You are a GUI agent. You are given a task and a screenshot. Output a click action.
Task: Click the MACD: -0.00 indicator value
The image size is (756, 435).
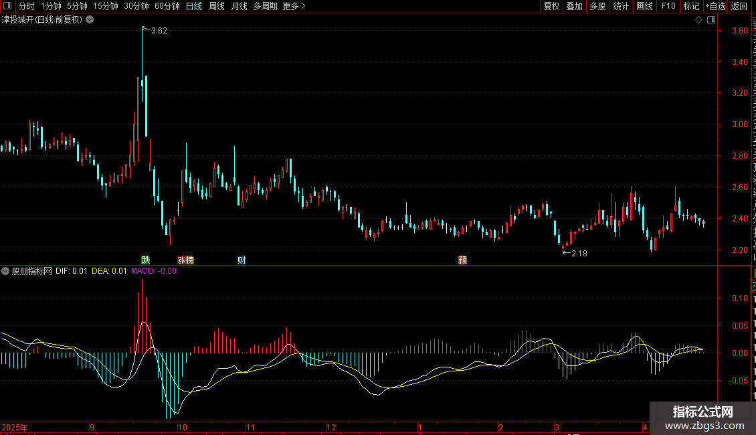154,271
